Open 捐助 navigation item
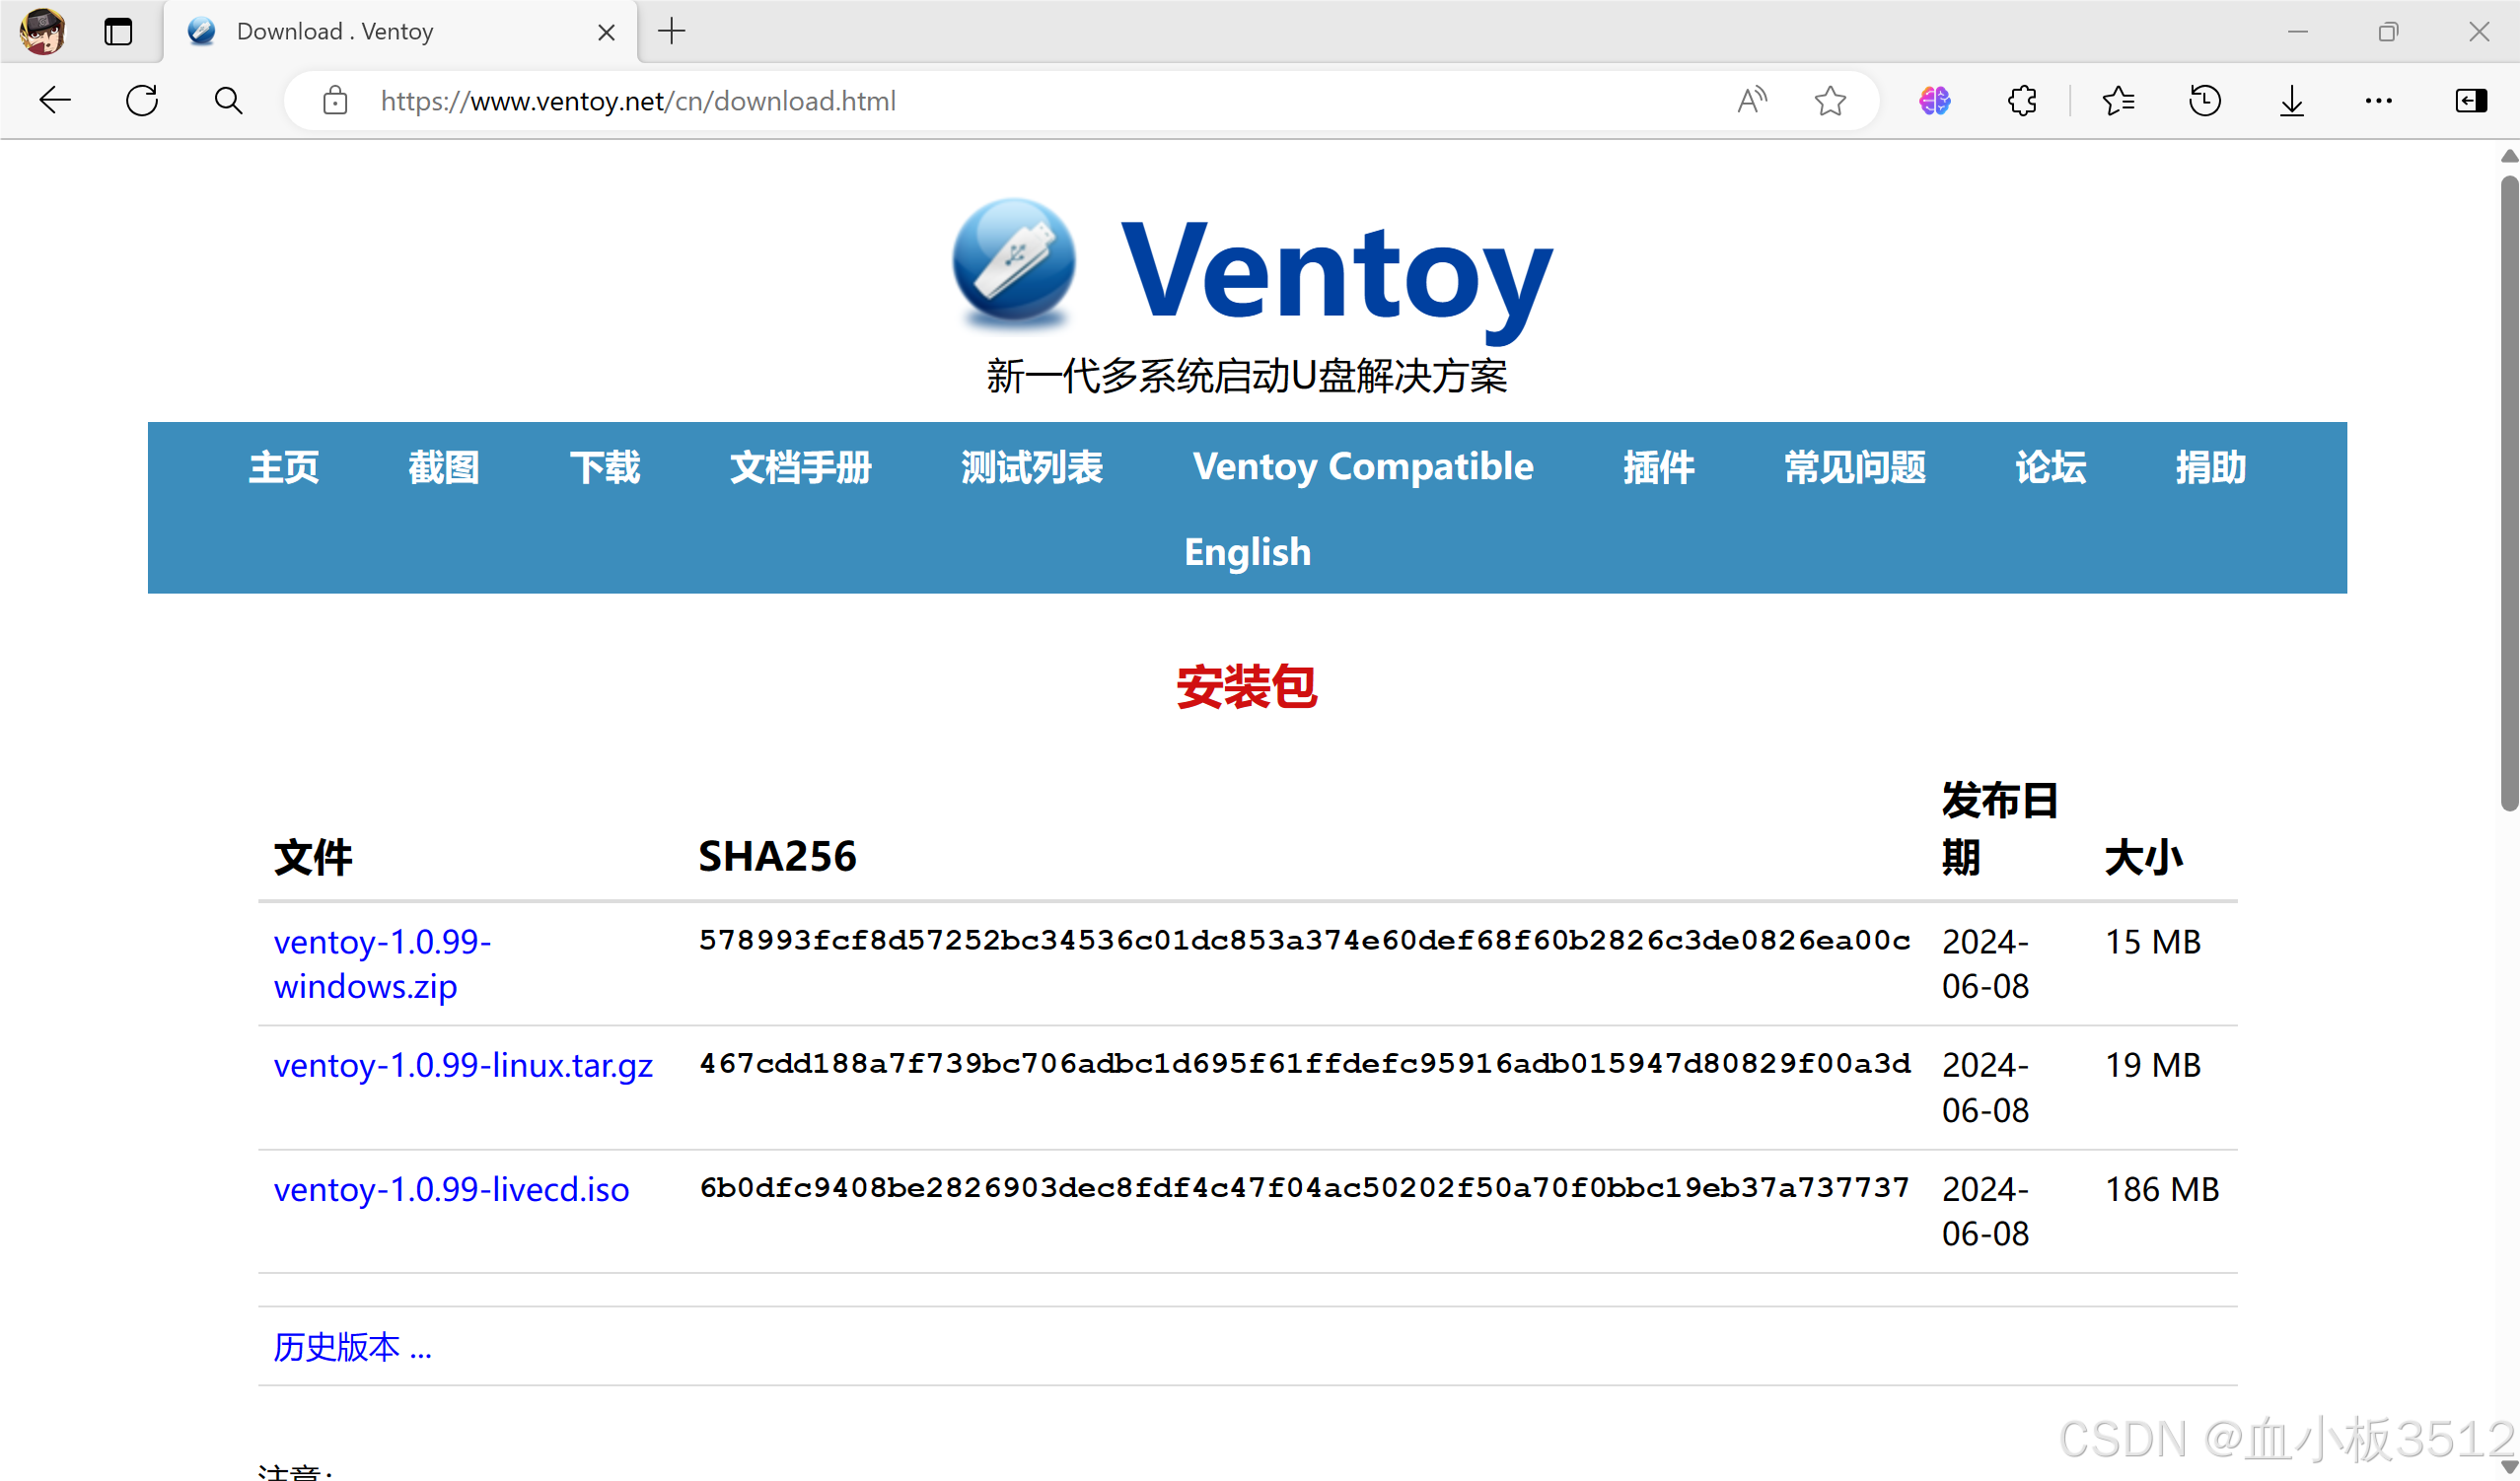The width and height of the screenshot is (2520, 1481). [x=2212, y=466]
